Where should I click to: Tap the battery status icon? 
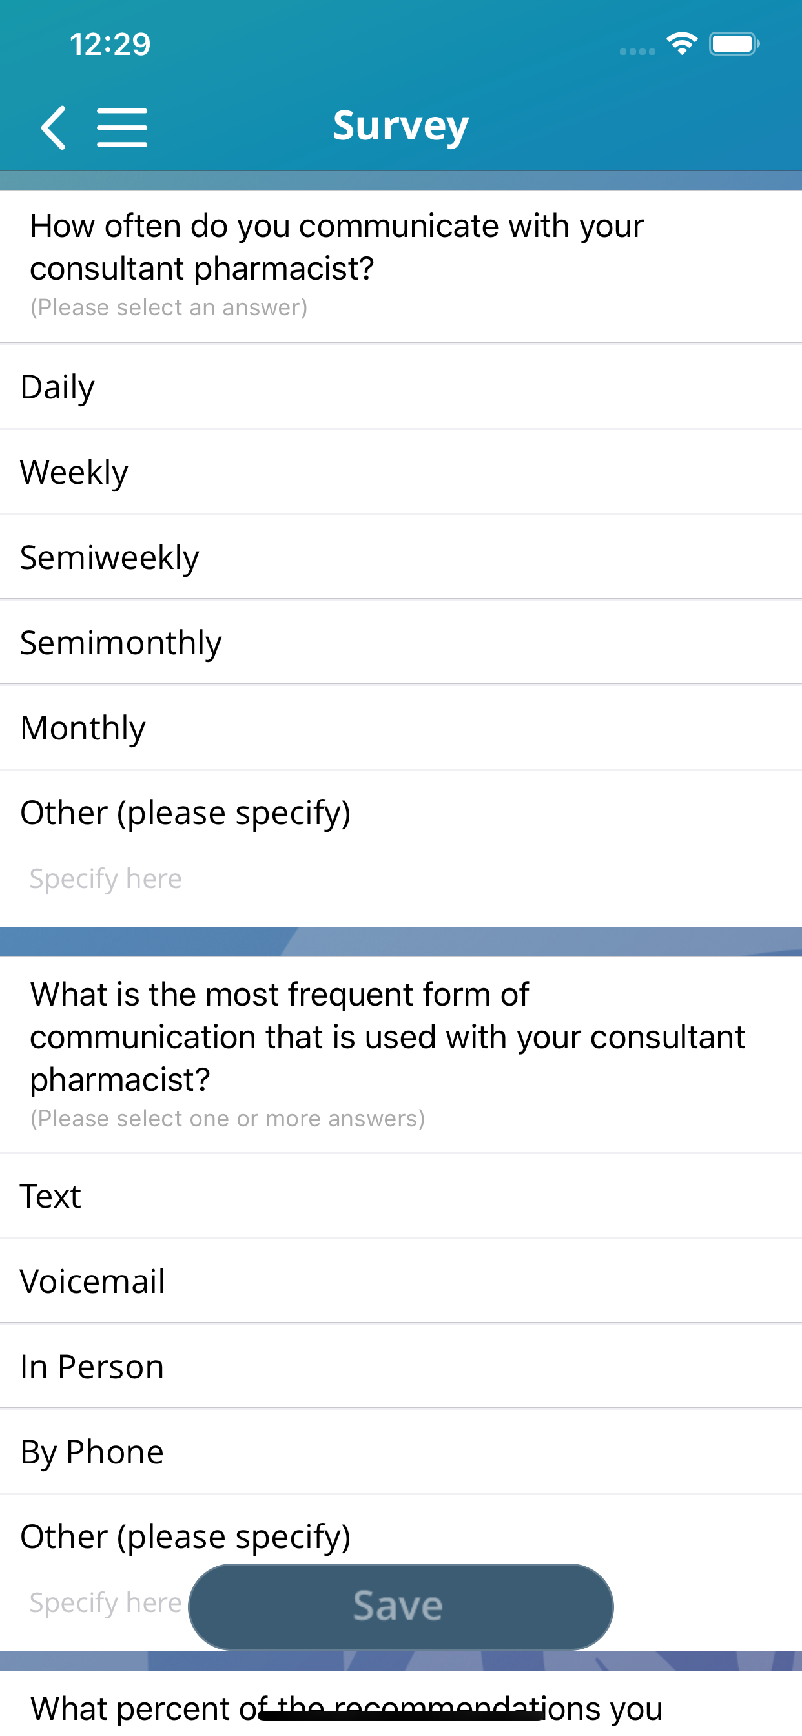click(x=734, y=45)
